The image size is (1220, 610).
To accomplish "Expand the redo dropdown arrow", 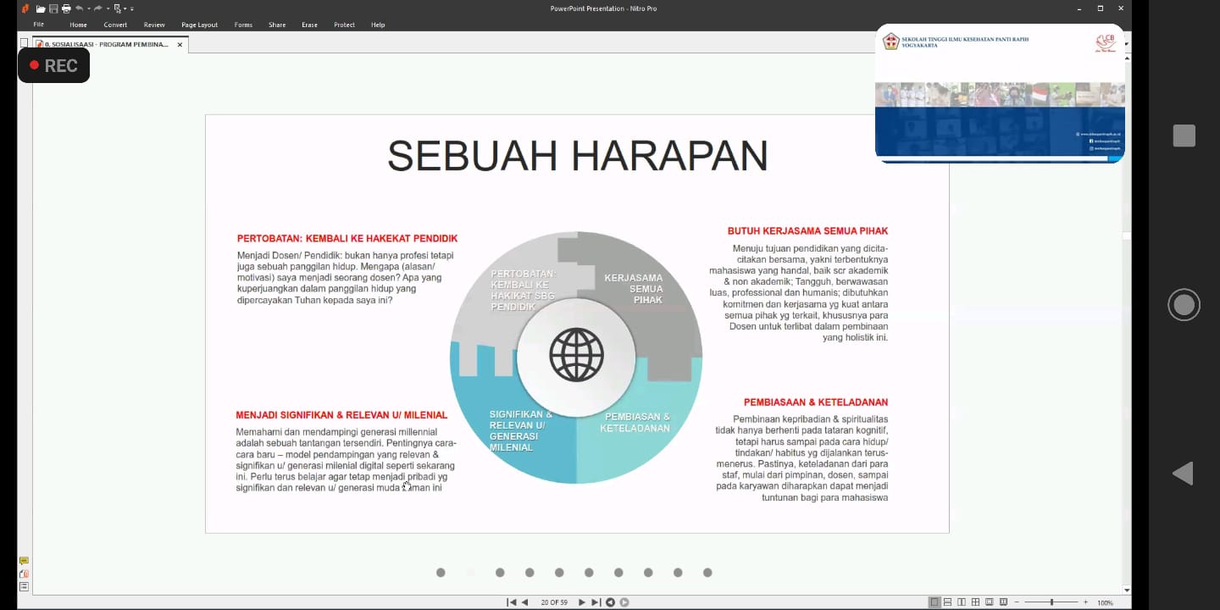I will (108, 8).
